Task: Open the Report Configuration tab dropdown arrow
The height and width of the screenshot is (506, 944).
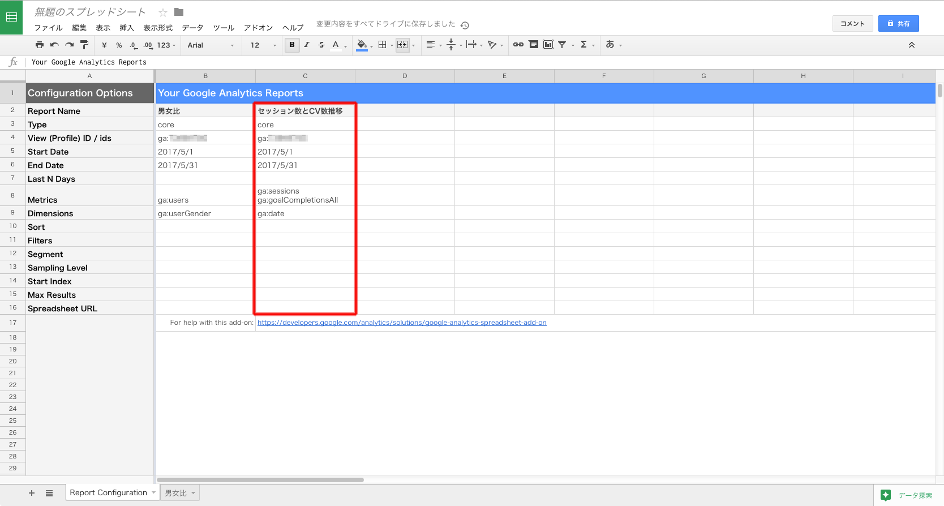Action: point(153,493)
